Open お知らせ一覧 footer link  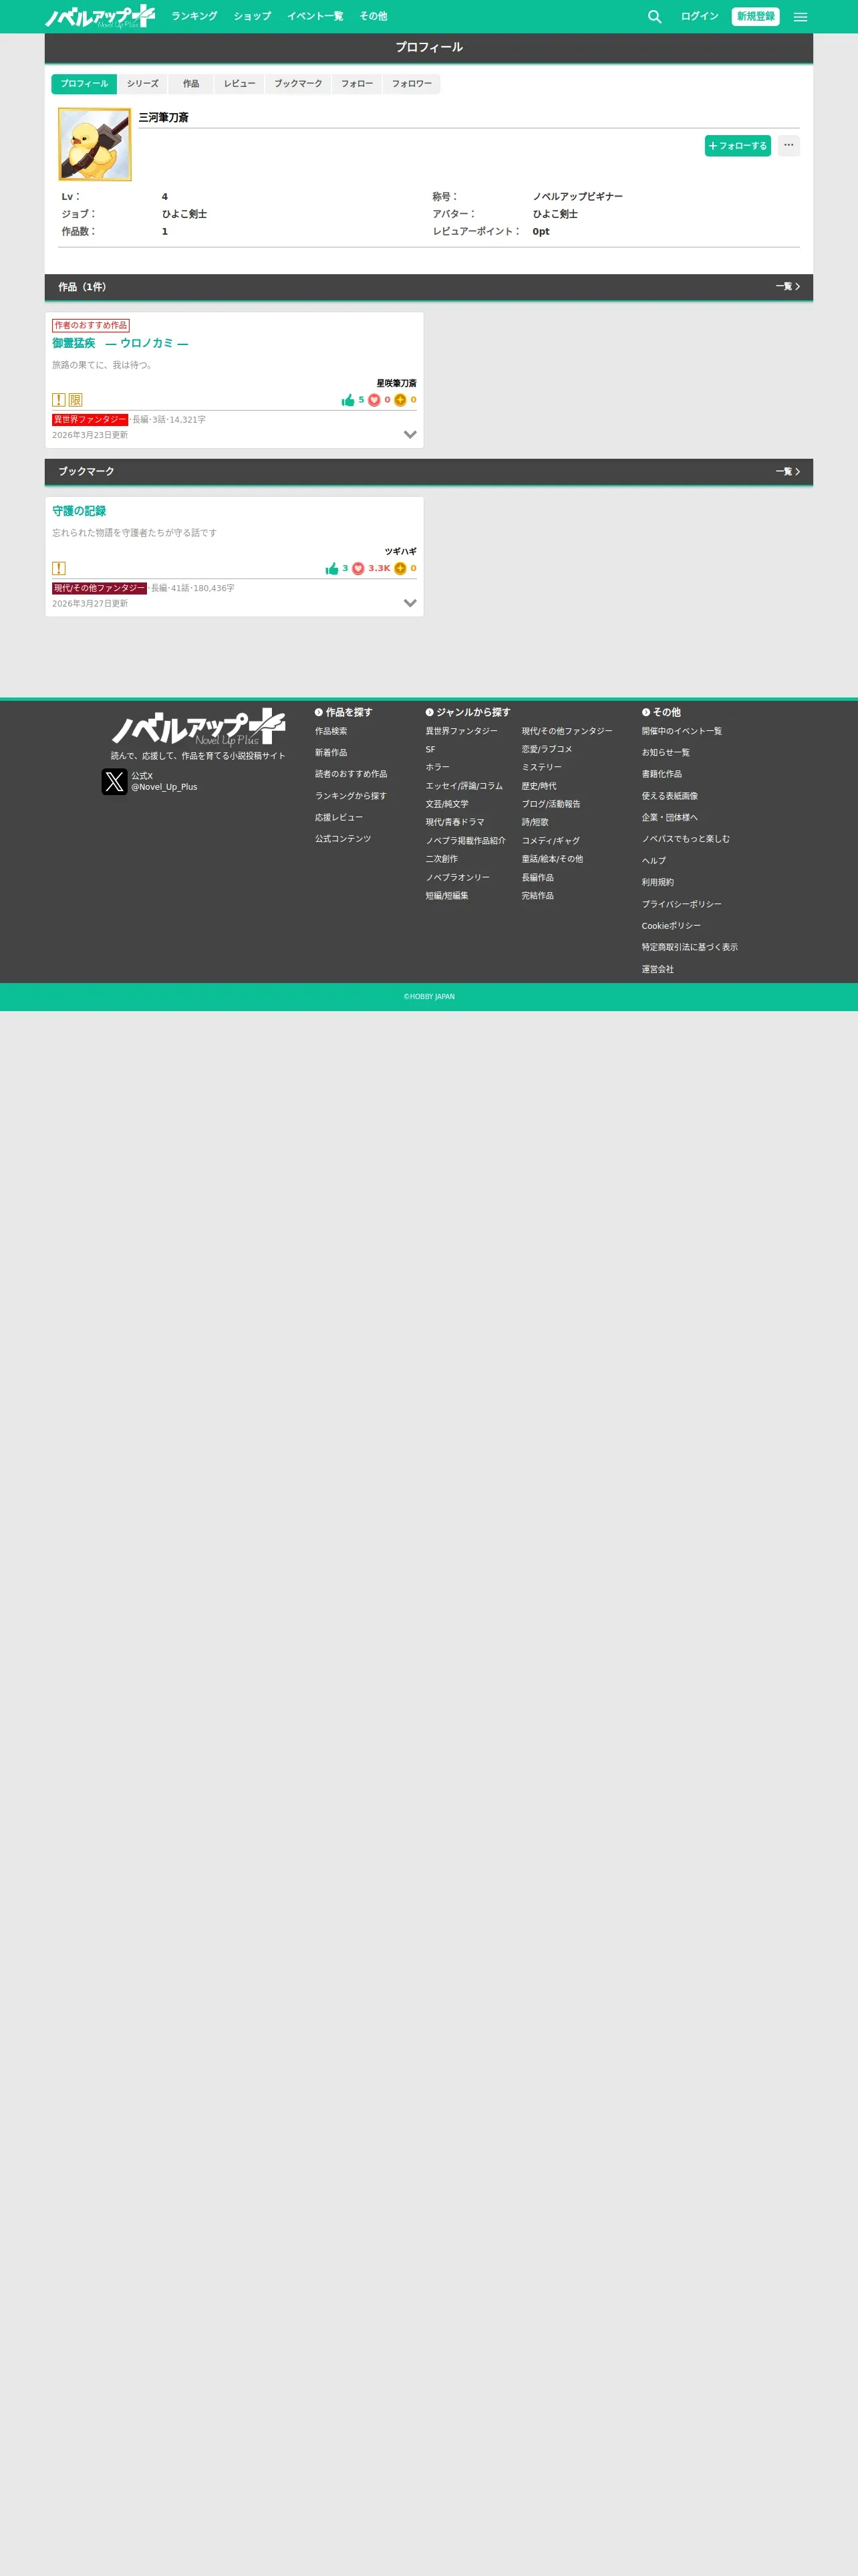pyautogui.click(x=666, y=753)
